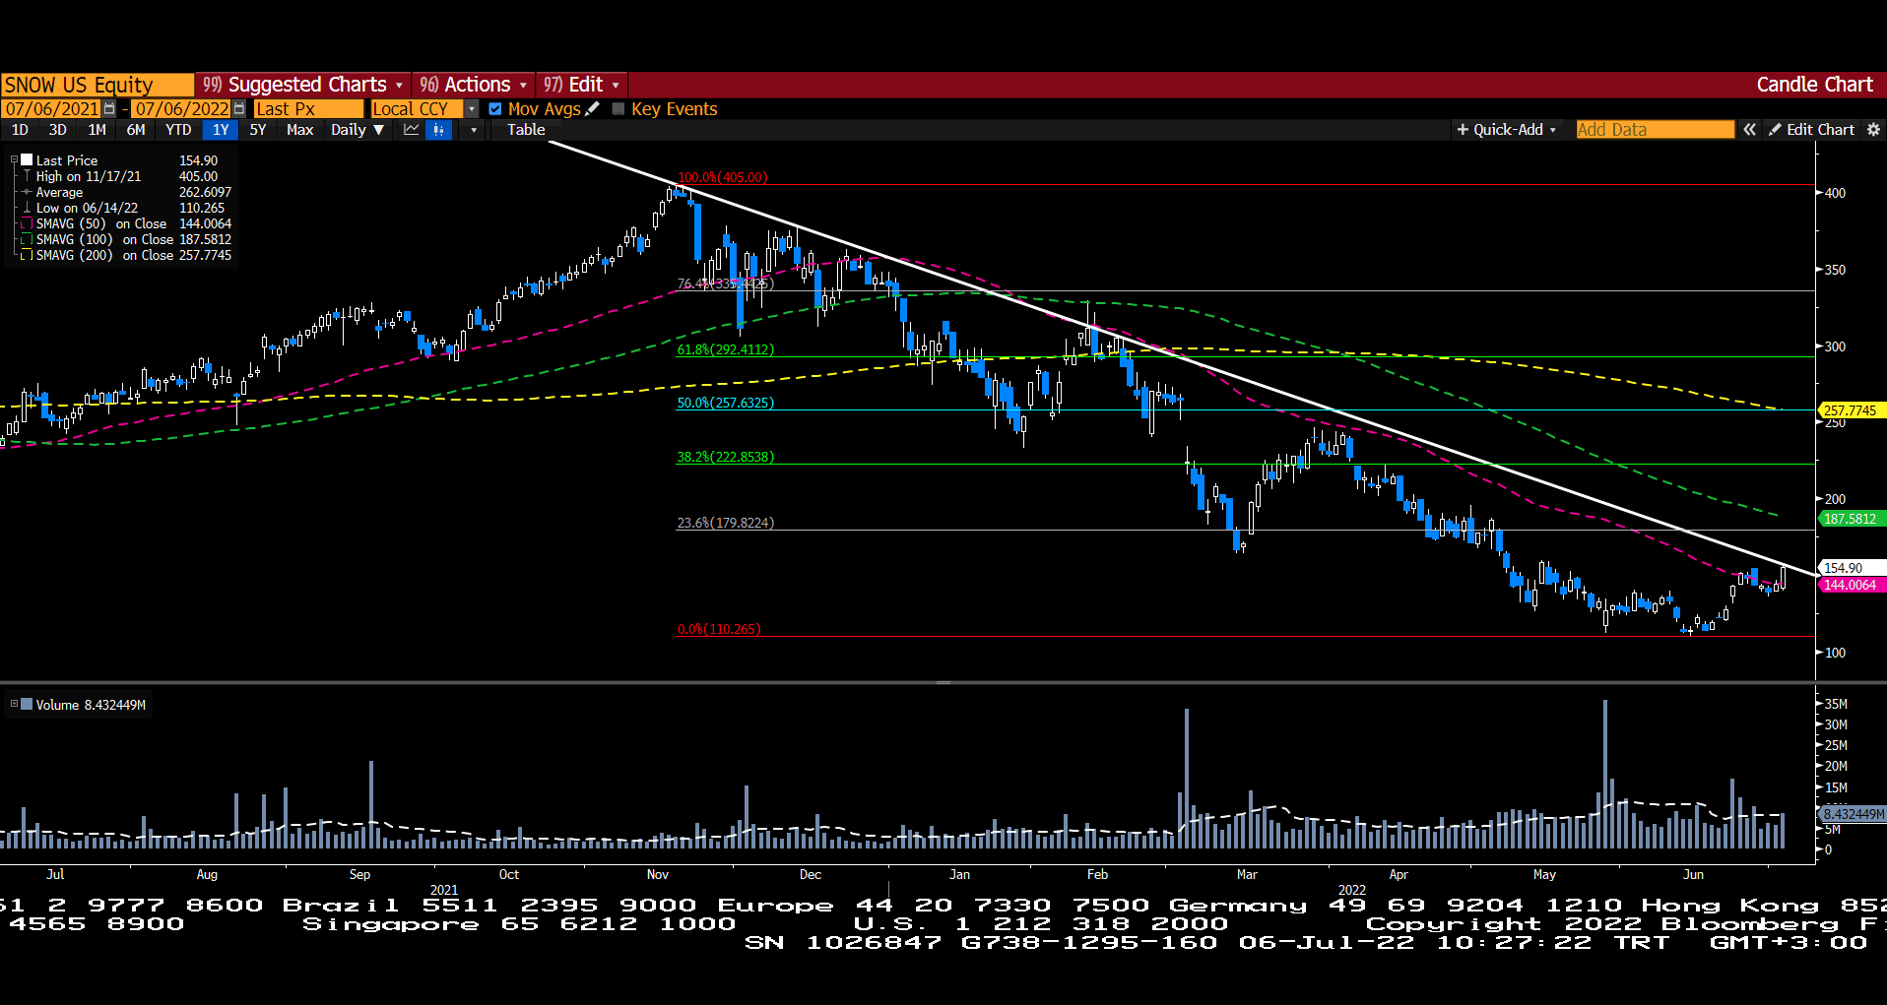Click the yellow SMAVG (200) color swatch
Screen dimensions: 1887x1005
27,255
